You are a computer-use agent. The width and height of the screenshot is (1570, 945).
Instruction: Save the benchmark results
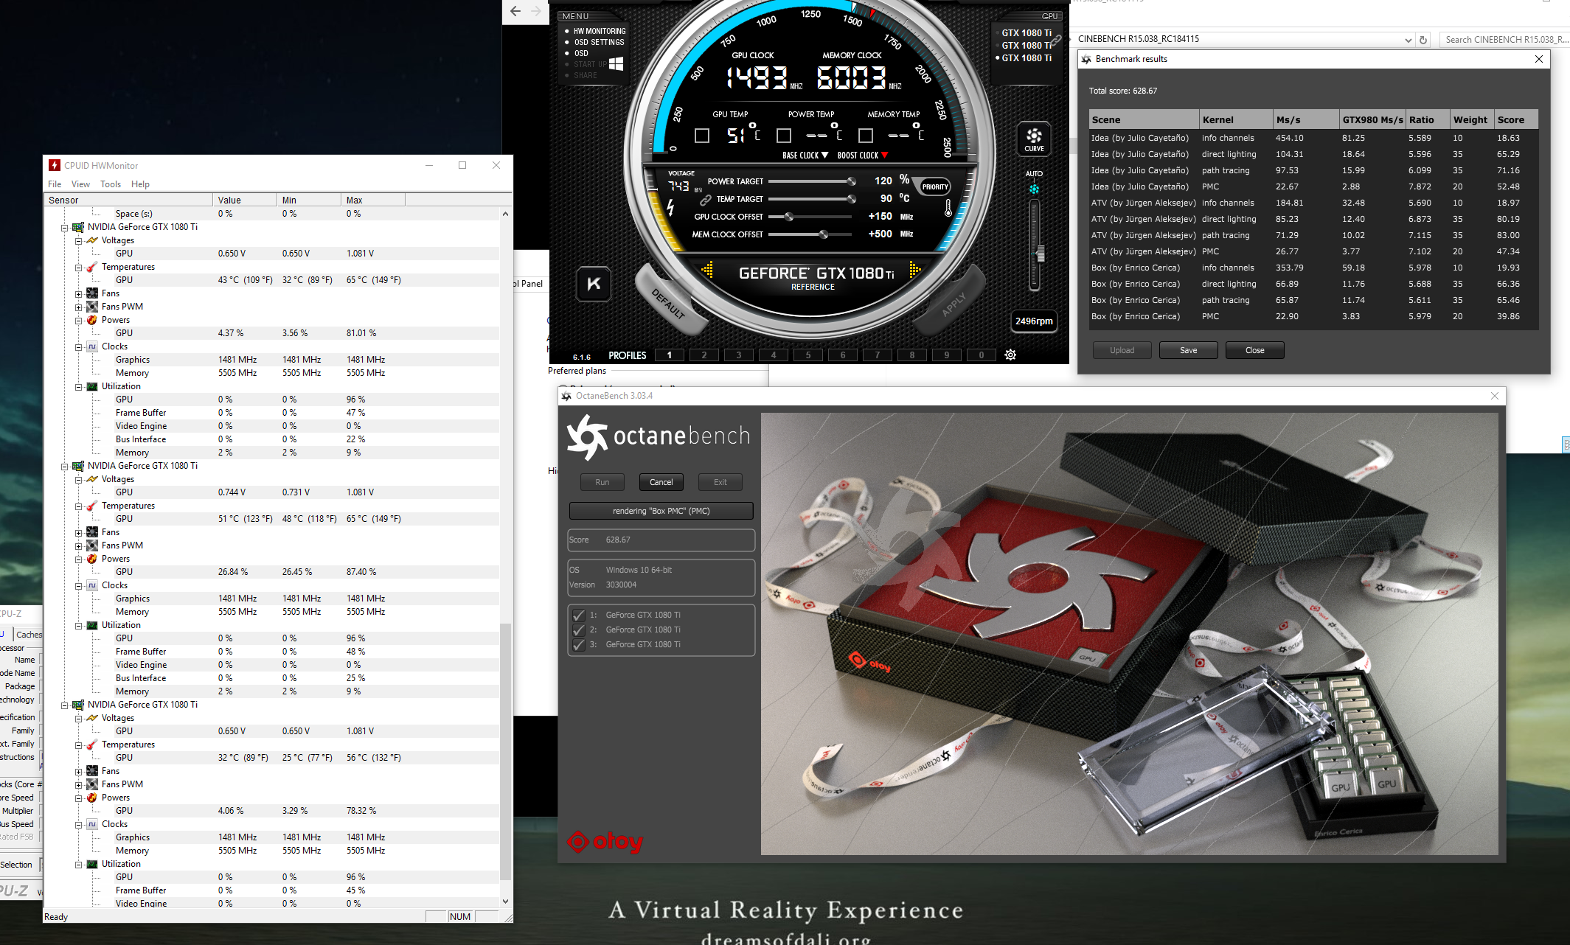point(1188,350)
